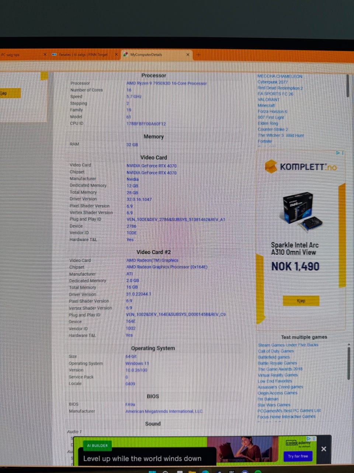Screen dimensions: 354x473
Task: Open the Virtual Reality Games link
Action: [278, 375]
